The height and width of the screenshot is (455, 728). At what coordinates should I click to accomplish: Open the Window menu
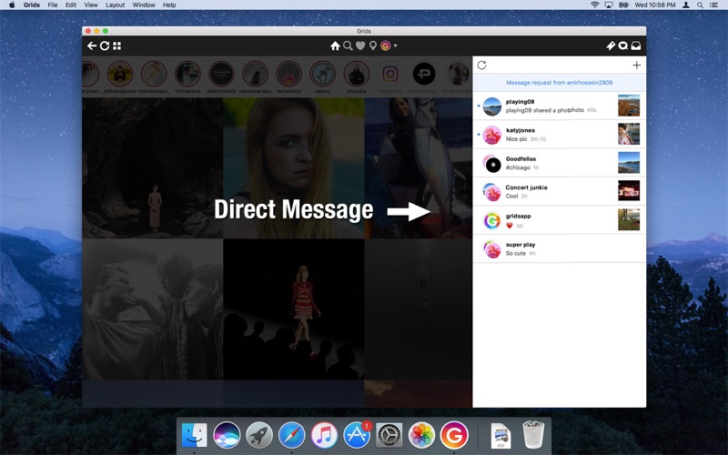(144, 5)
